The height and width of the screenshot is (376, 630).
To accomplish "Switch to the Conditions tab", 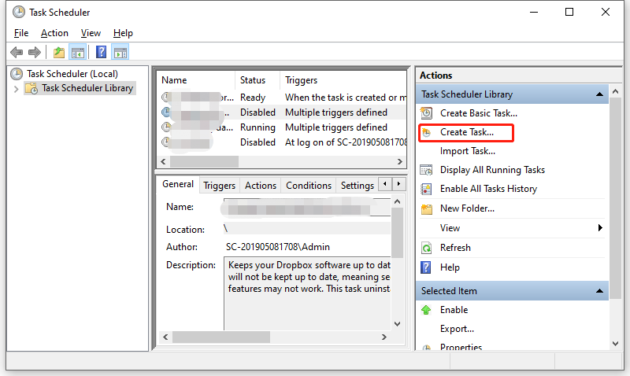I will 309,186.
